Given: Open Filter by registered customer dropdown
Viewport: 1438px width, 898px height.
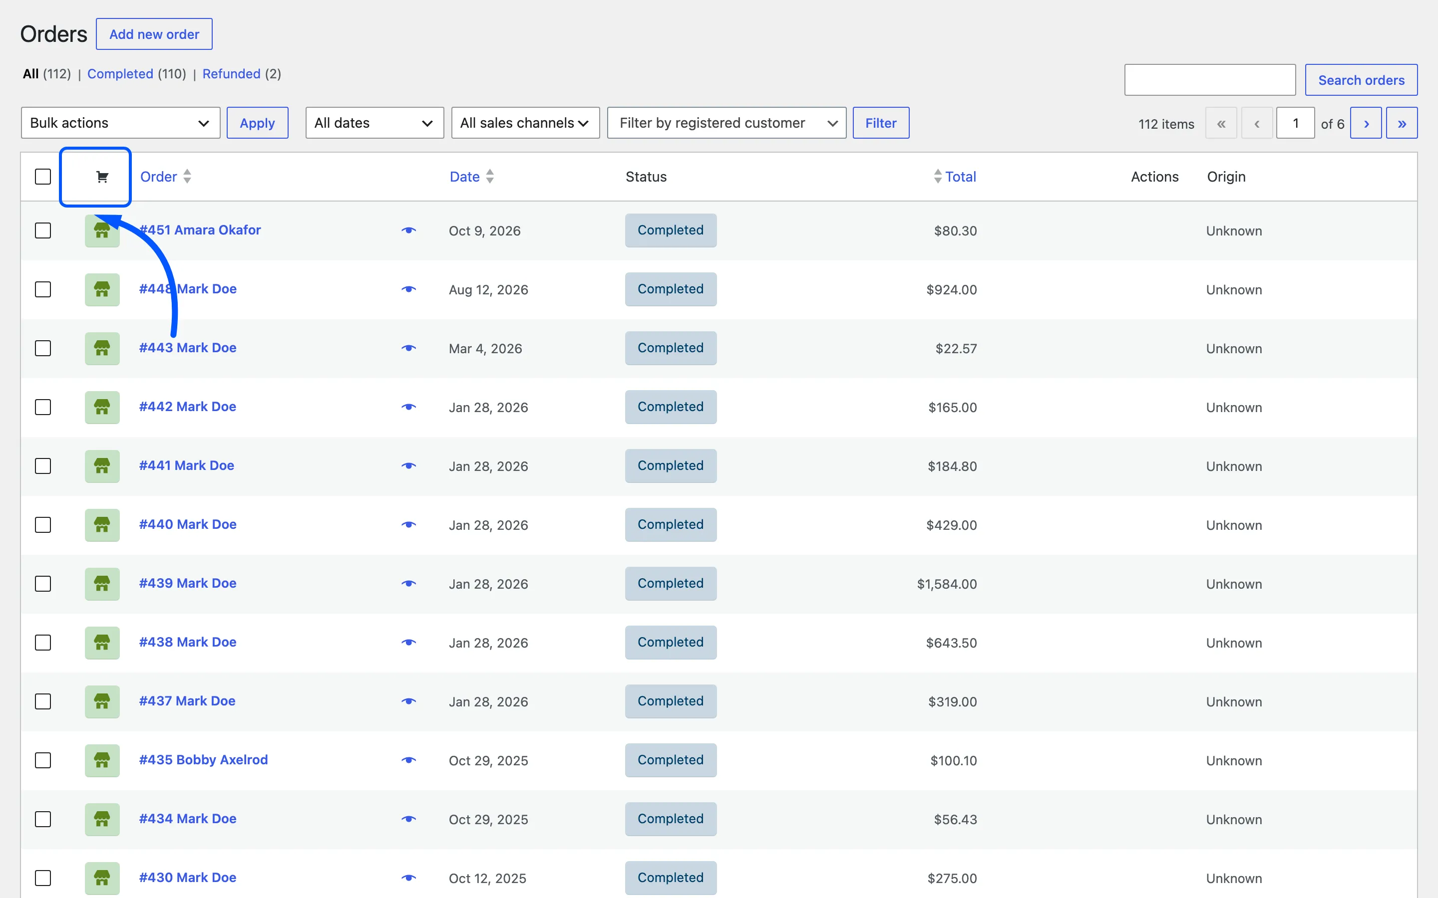Looking at the screenshot, I should 726,123.
